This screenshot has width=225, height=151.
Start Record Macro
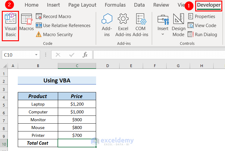[53, 17]
